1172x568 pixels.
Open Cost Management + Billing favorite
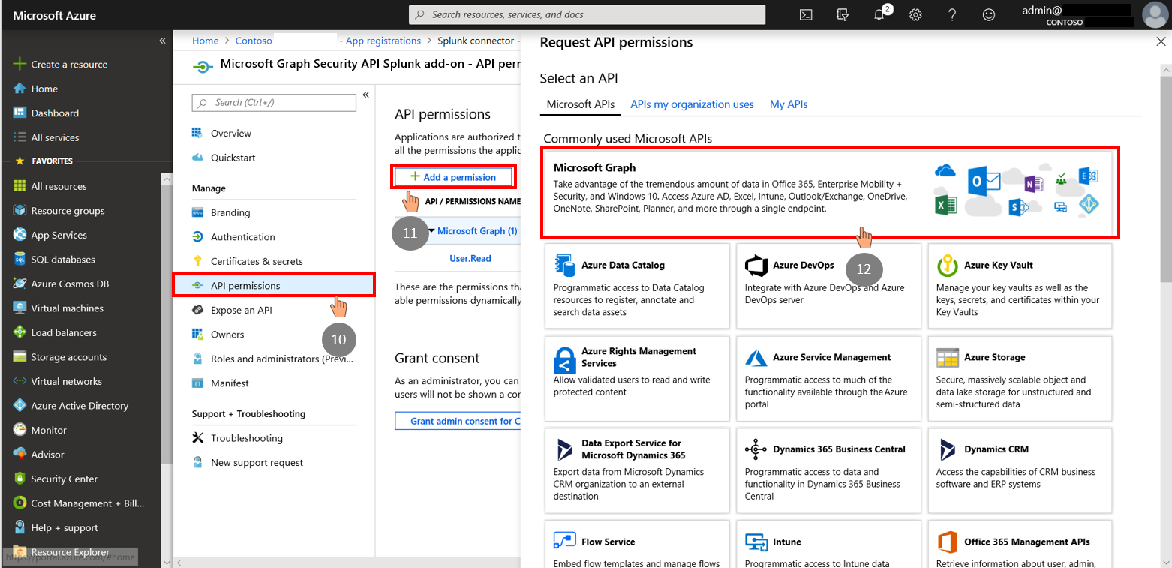[x=87, y=503]
